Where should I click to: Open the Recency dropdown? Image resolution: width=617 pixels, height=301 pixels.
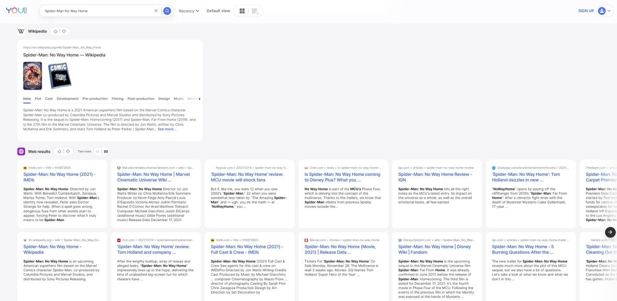(189, 11)
